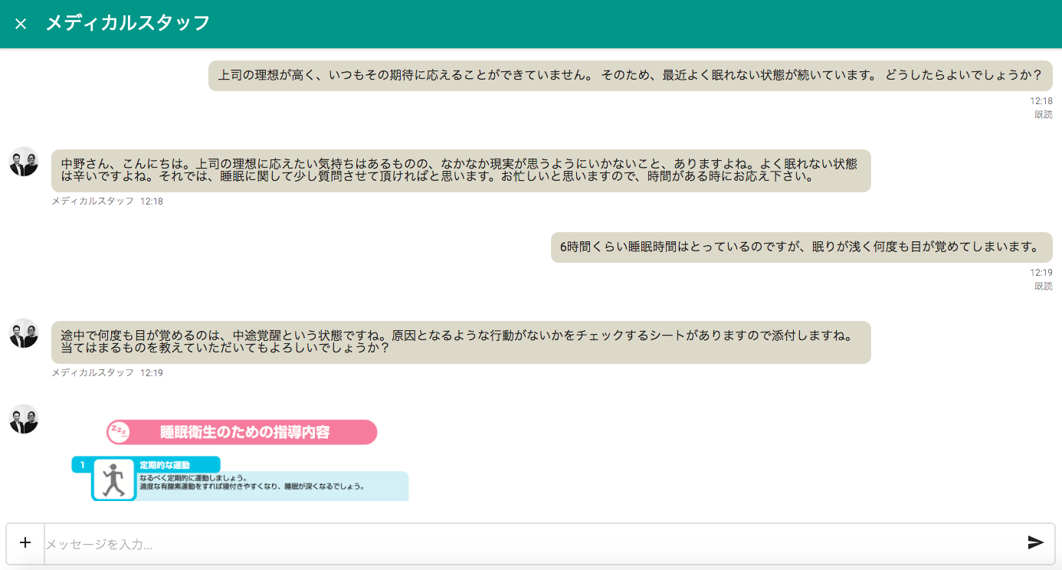The image size is (1062, 570).
Task: Click the message 6時間くらい睡眠時間 bubble
Action: point(801,247)
